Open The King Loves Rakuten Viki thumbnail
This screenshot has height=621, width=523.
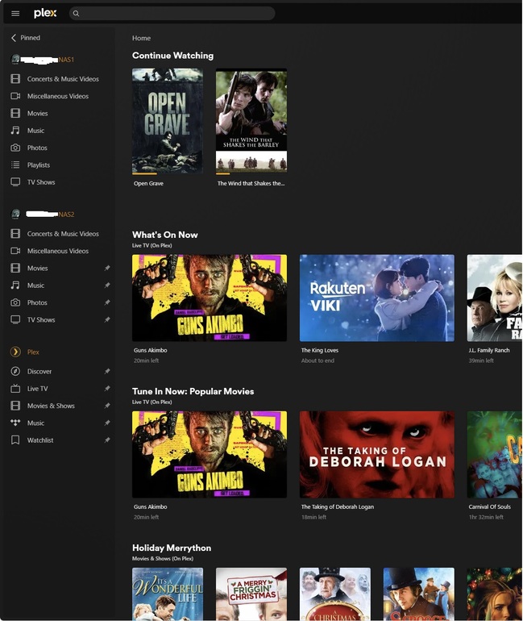click(x=377, y=298)
